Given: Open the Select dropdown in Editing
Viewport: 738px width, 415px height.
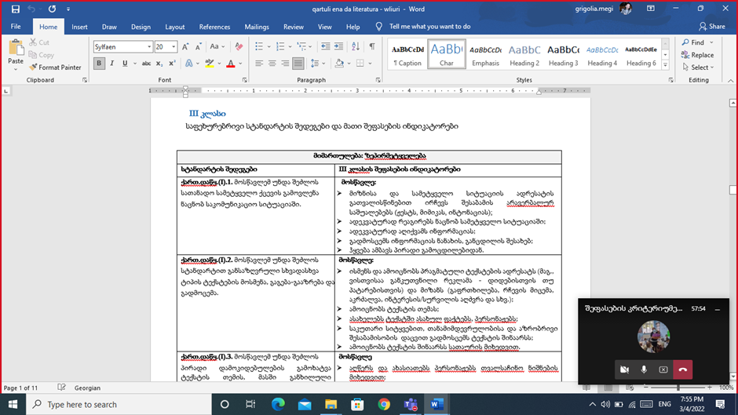Looking at the screenshot, I should 699,67.
